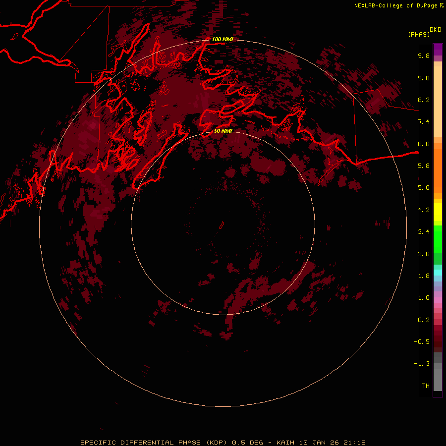Select the -1.3 legend value
Image resolution: width=446 pixels, height=446 pixels.
[422, 364]
